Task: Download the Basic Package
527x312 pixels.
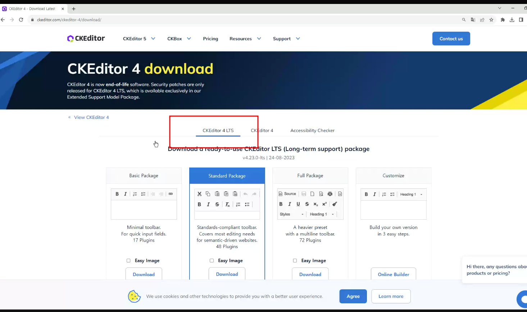Action: pos(144,274)
